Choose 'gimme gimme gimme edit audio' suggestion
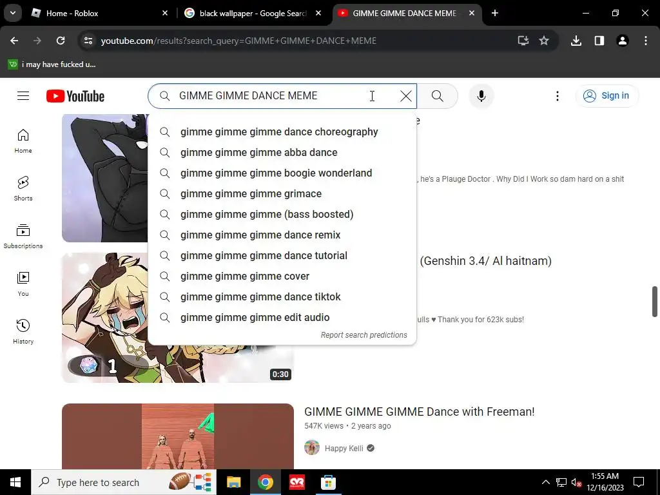 282,317
